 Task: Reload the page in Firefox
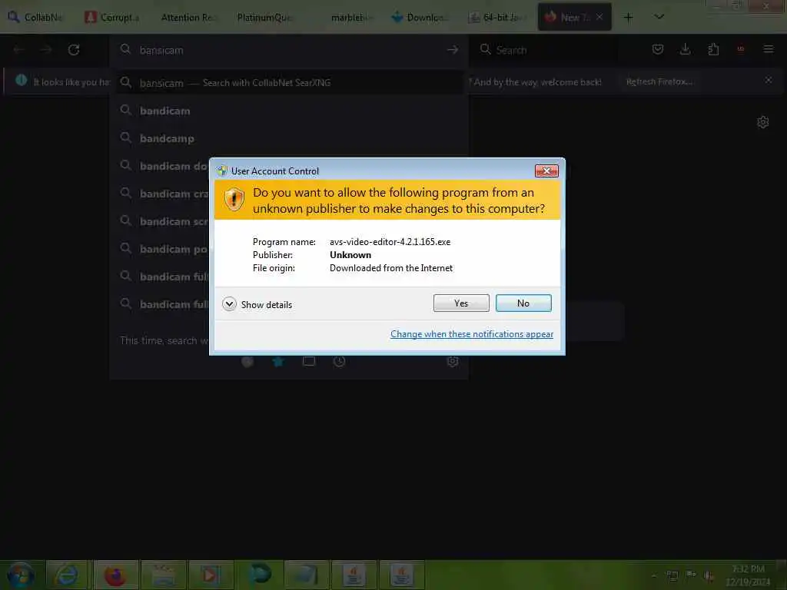coord(74,50)
